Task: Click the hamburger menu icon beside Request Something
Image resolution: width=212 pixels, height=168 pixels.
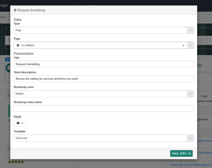Action: (15, 10)
